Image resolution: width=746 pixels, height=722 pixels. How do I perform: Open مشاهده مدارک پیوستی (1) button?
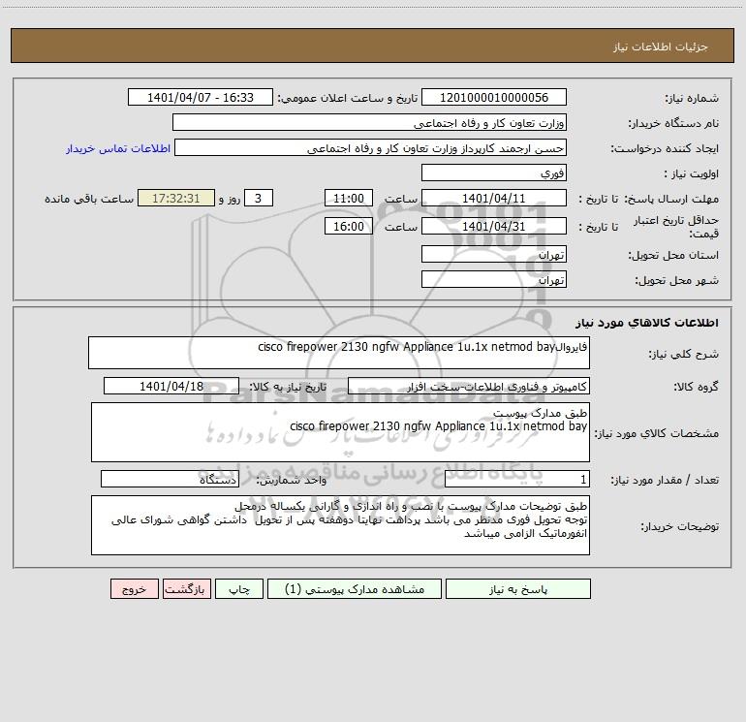point(355,589)
